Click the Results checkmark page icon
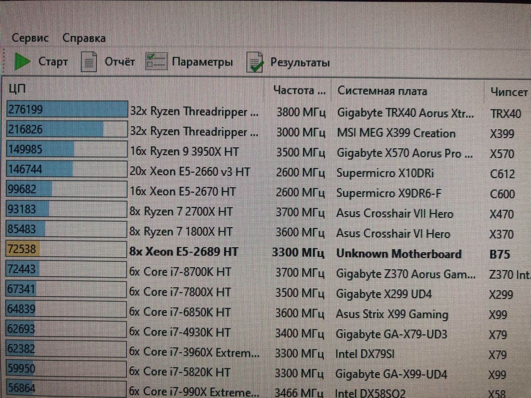 point(255,62)
